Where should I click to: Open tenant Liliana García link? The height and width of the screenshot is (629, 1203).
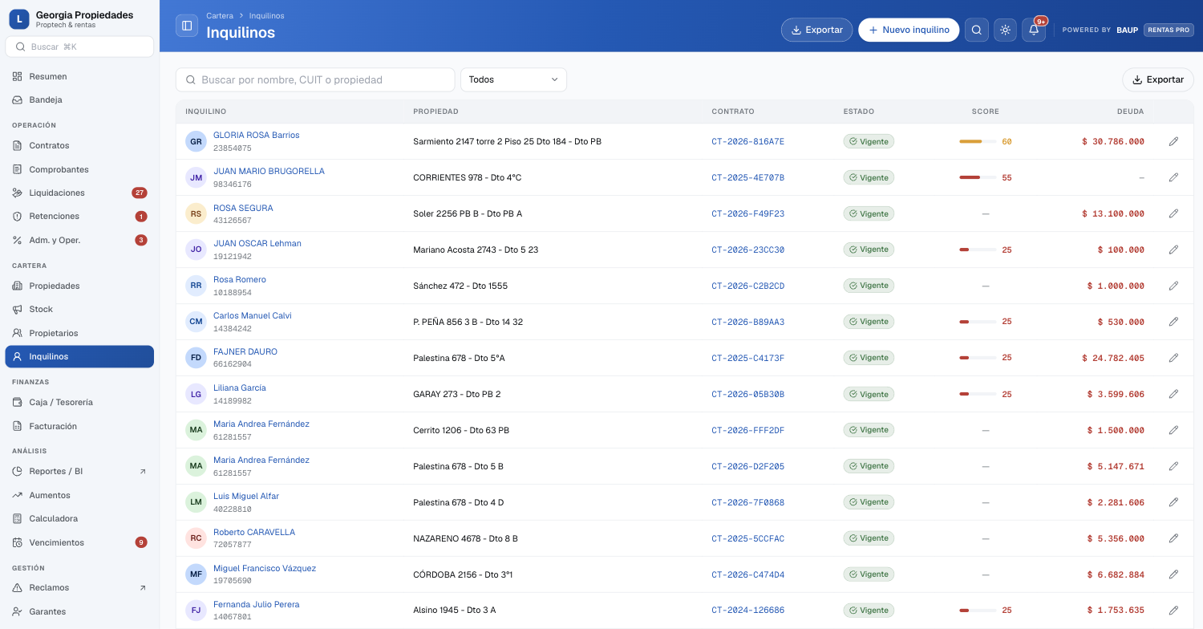click(x=240, y=388)
